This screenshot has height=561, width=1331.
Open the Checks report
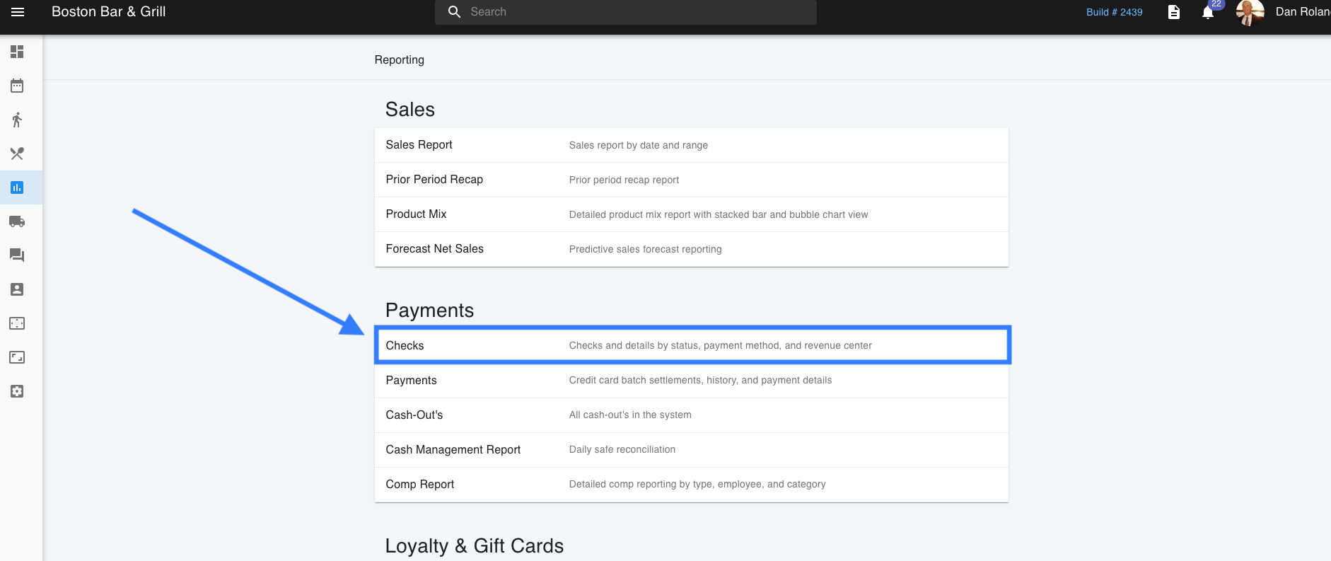click(x=405, y=345)
